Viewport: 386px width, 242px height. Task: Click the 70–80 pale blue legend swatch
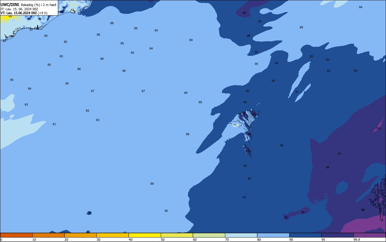pos(241,235)
